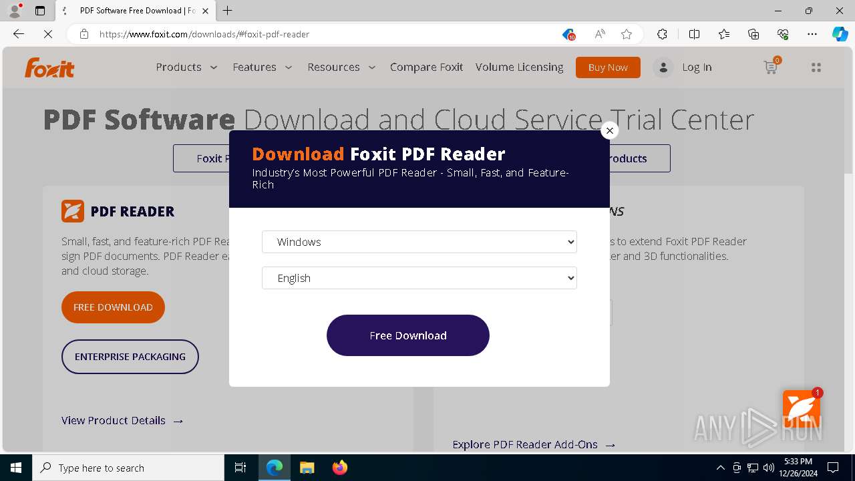Viewport: 855px width, 481px height.
Task: Open Explore PDF Reader Add-Ons link
Action: tap(534, 444)
